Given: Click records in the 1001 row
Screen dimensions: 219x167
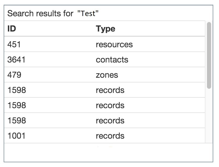Looking at the screenshot, I should coord(110,136).
